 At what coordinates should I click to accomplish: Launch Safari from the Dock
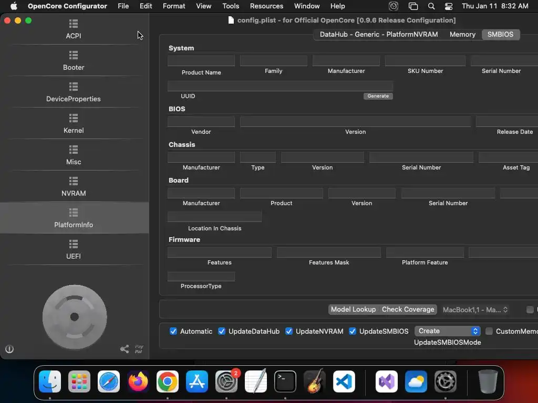coord(109,381)
